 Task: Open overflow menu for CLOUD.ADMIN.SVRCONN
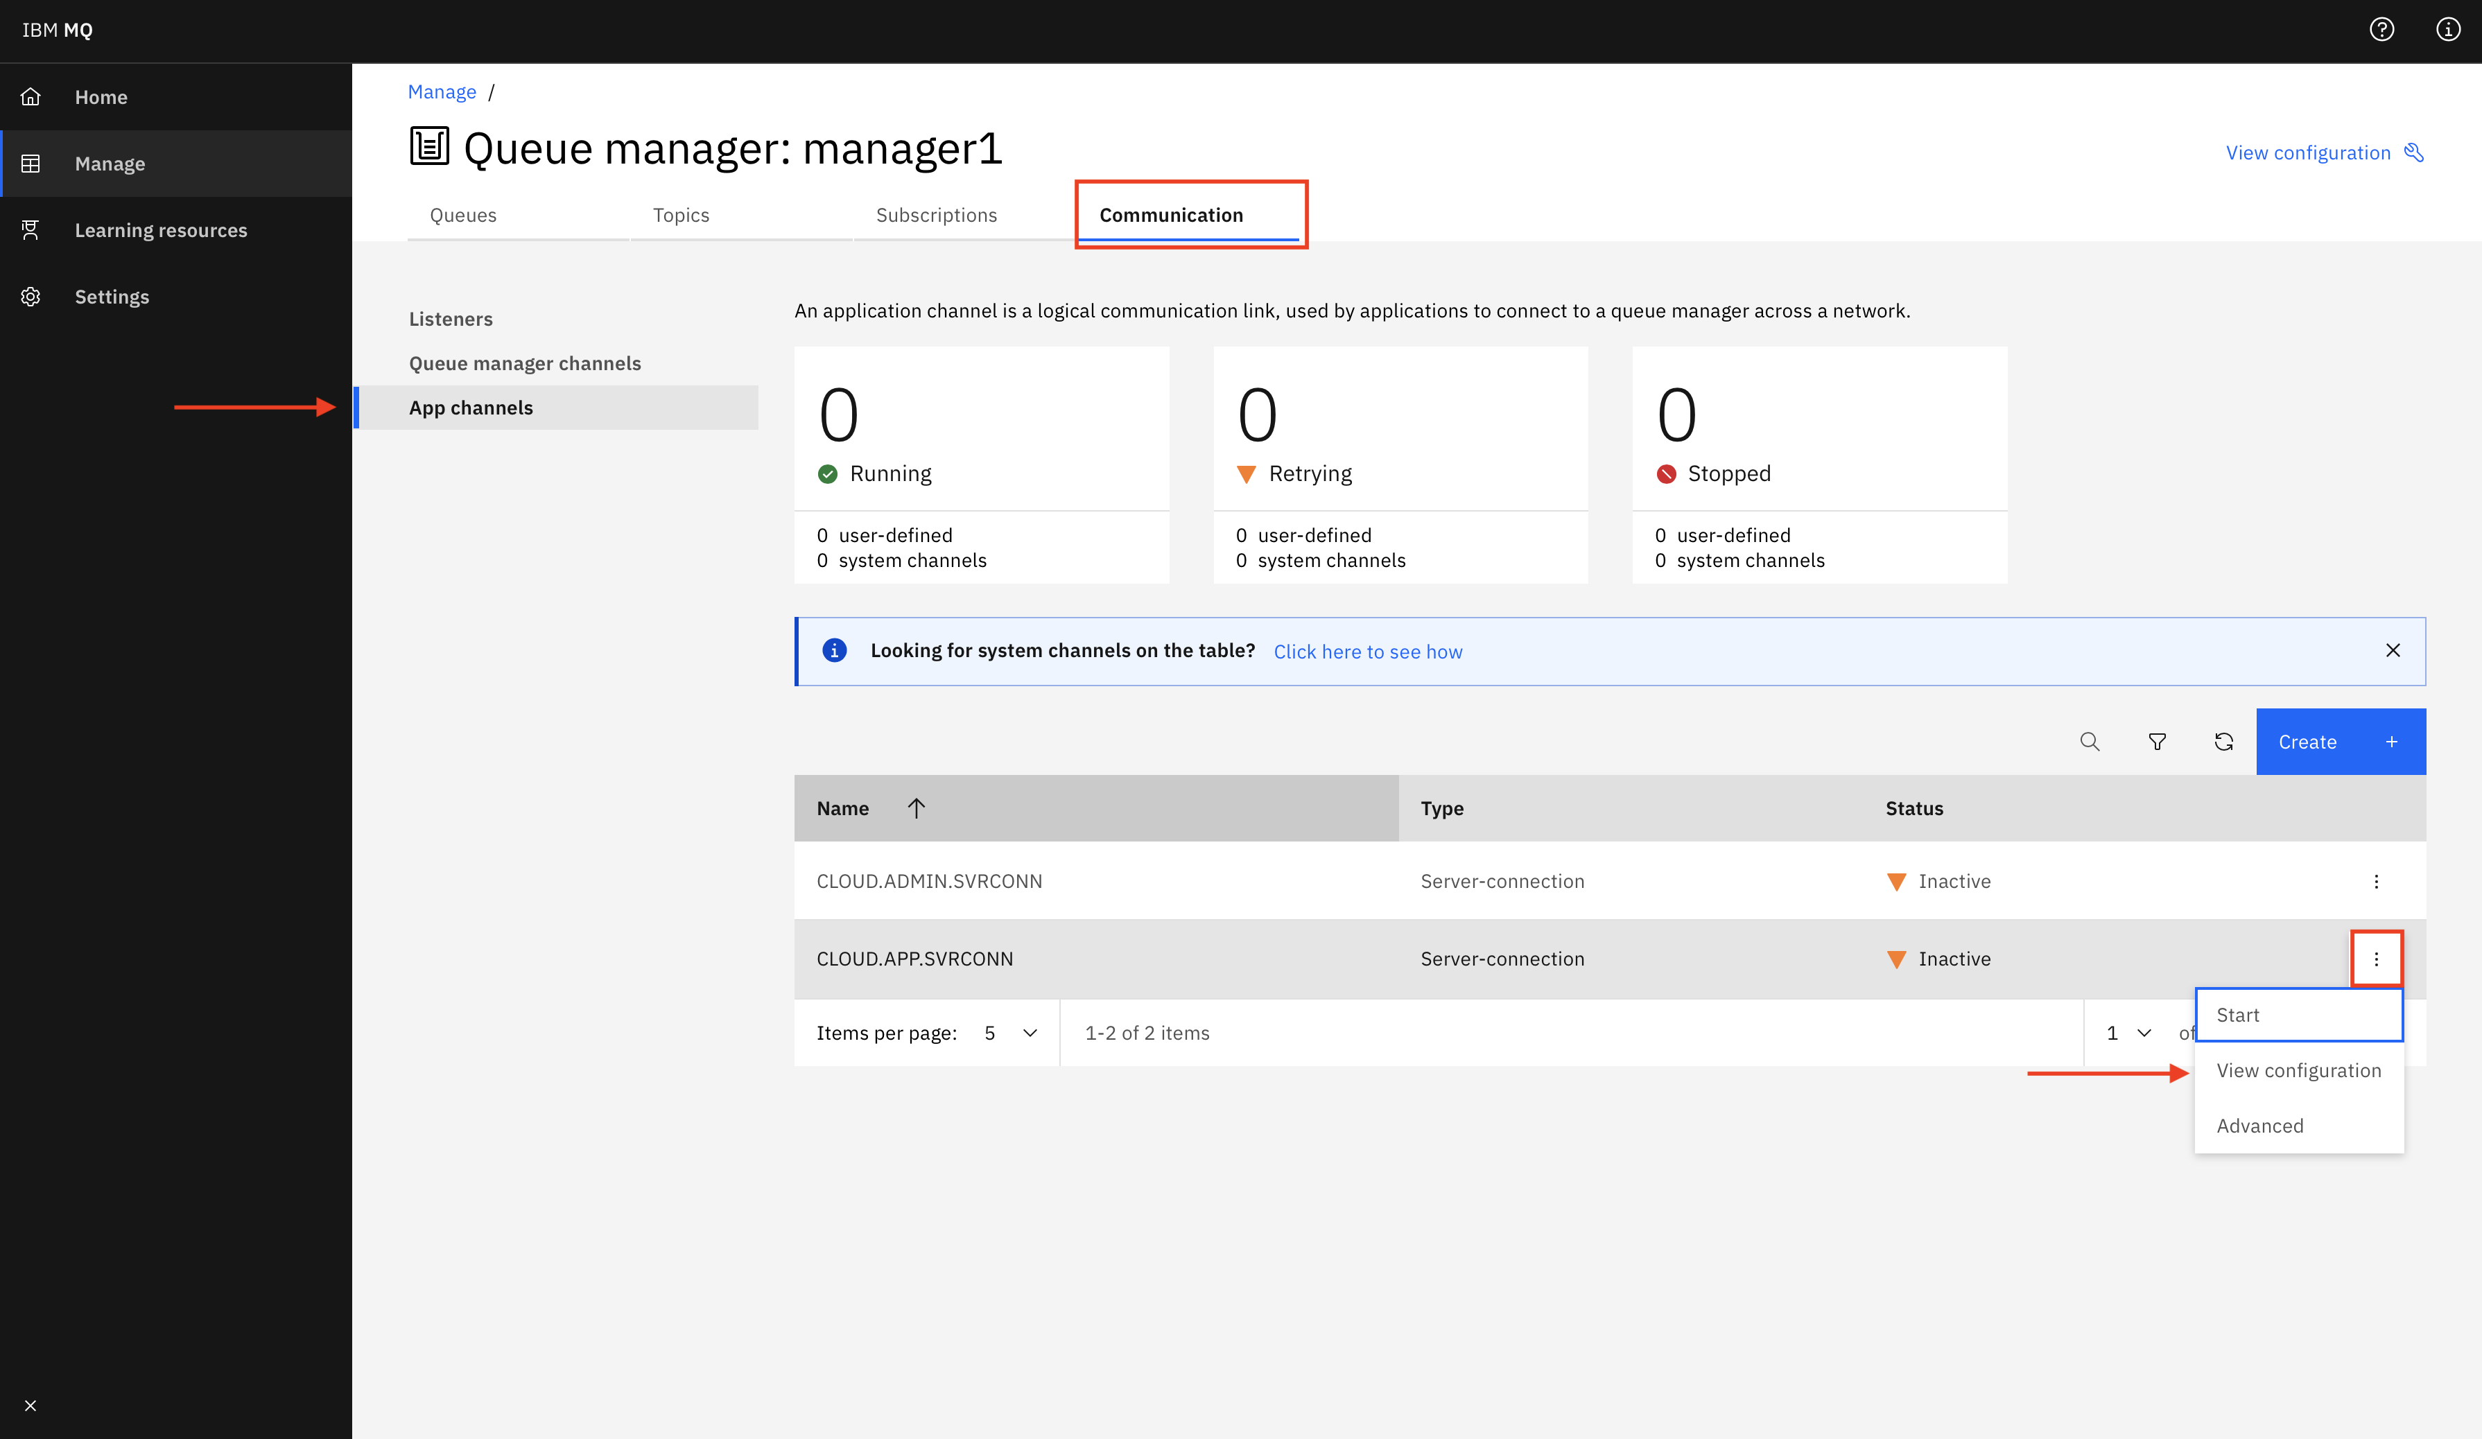point(2376,882)
